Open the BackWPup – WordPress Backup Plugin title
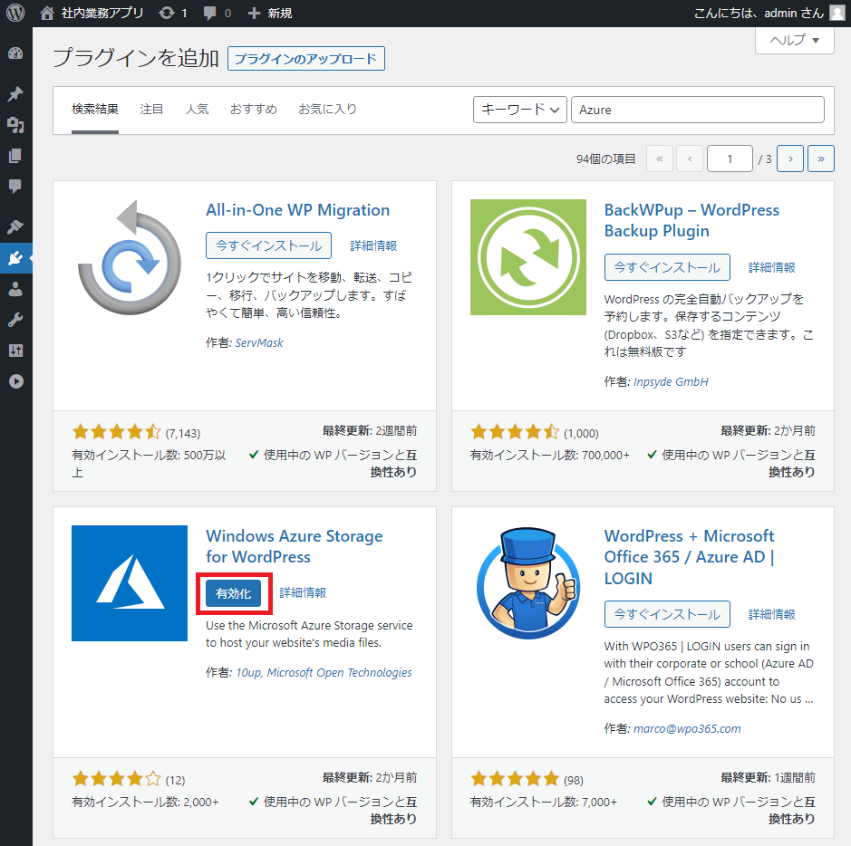The height and width of the screenshot is (846, 851). point(691,220)
